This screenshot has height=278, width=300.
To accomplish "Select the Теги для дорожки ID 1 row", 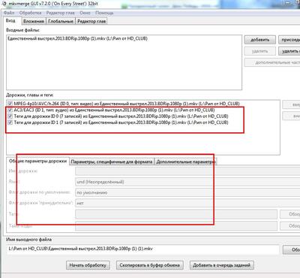I will tap(121, 122).
